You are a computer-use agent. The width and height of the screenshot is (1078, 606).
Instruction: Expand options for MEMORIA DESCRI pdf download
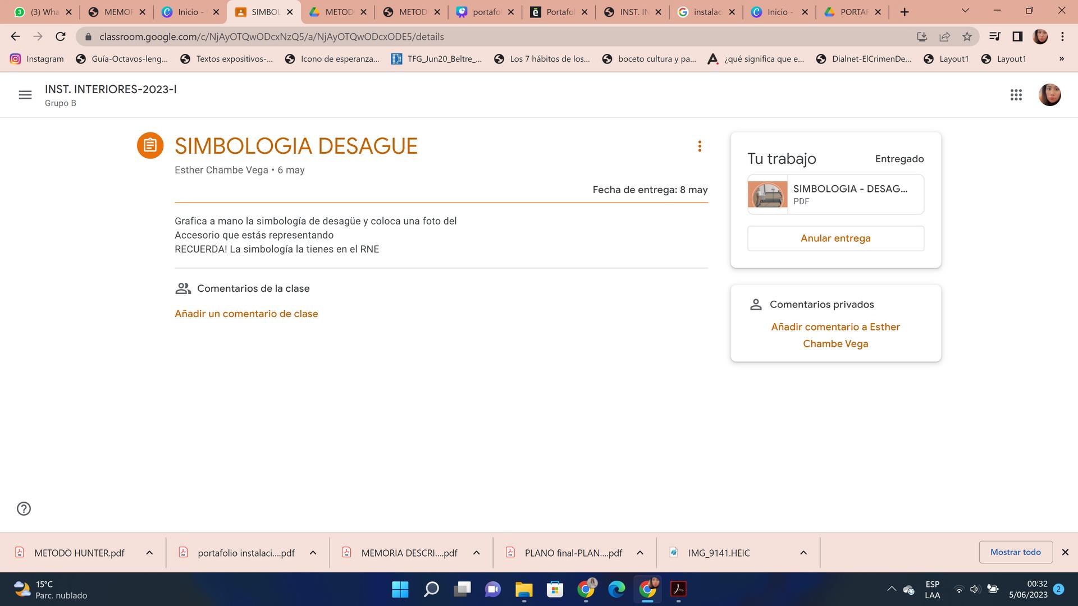point(476,553)
